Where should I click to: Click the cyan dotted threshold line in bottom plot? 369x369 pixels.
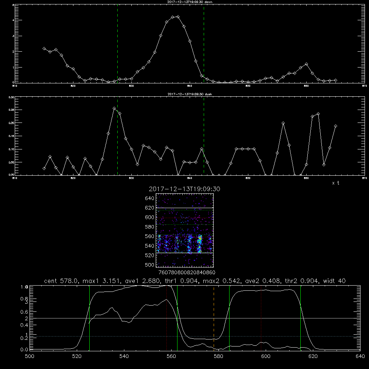[195, 336]
